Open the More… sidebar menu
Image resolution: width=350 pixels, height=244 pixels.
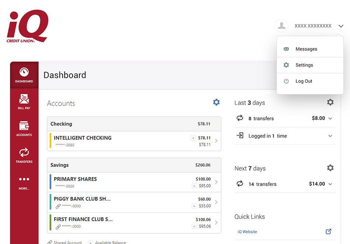(24, 182)
